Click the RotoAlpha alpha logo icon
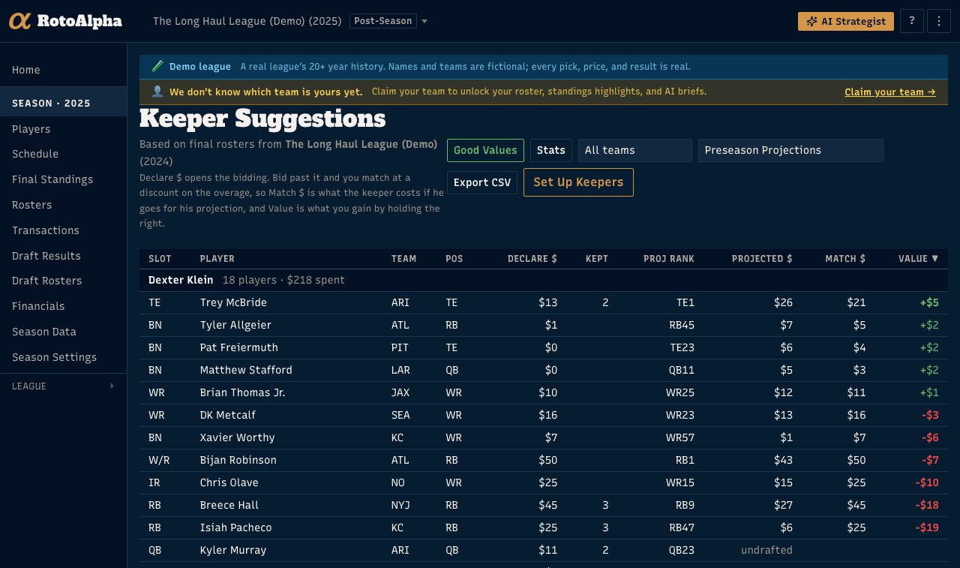Image resolution: width=960 pixels, height=568 pixels. pos(19,21)
